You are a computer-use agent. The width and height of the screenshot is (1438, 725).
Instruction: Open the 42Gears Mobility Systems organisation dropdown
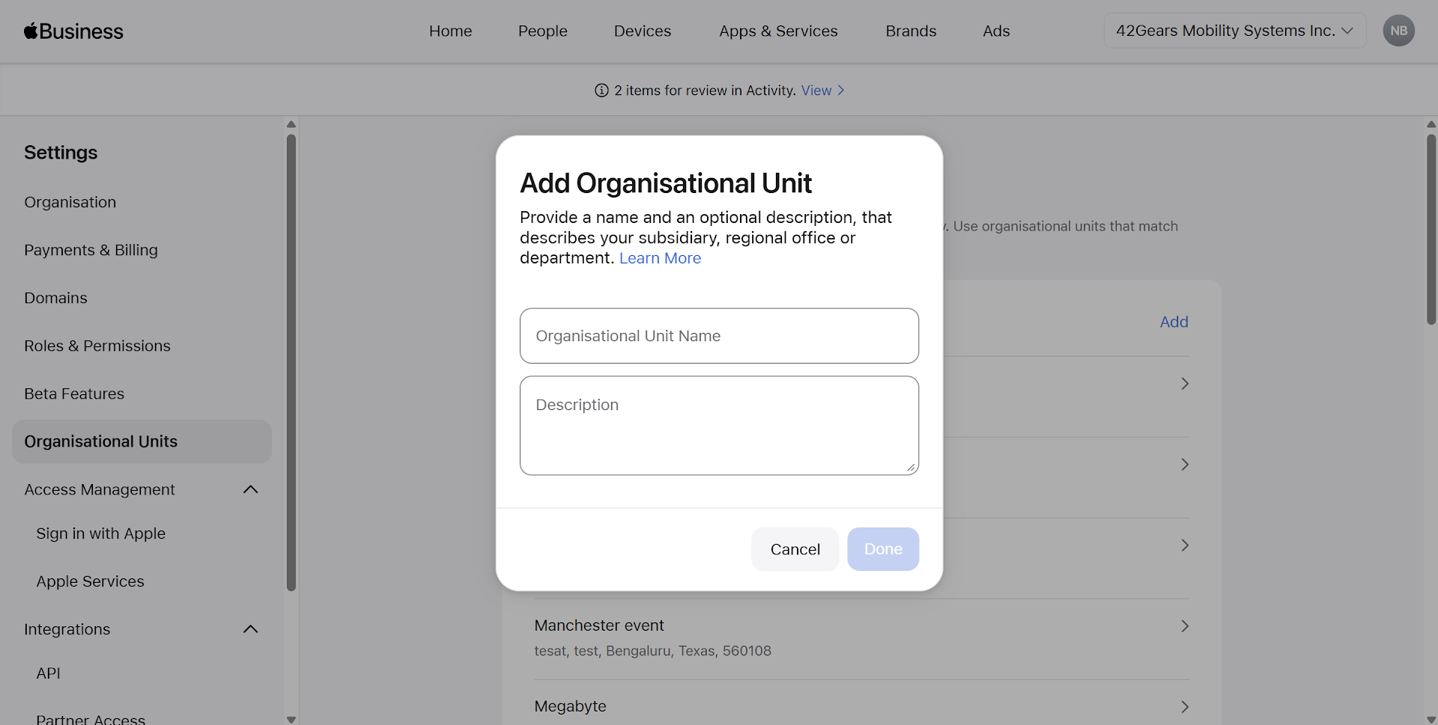pos(1234,31)
